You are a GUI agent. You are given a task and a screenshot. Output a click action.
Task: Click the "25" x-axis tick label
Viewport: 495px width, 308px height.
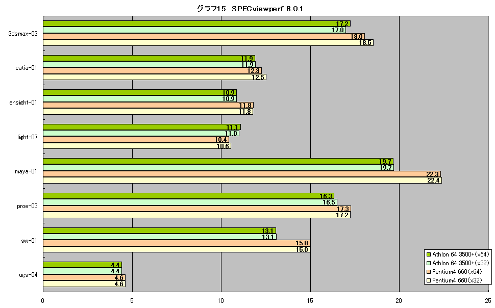(x=488, y=301)
